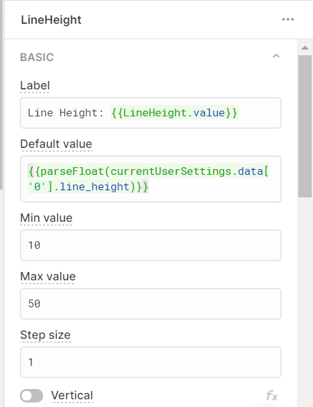Collapse the BASIC section chevron
This screenshot has height=407, width=313.
pyautogui.click(x=276, y=56)
